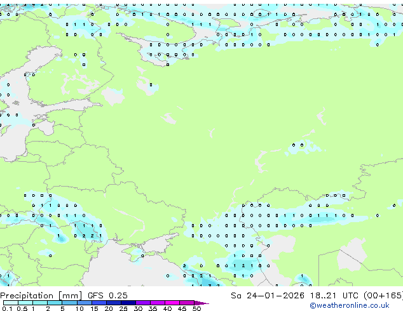Click the legend value '40'

tap(167, 308)
